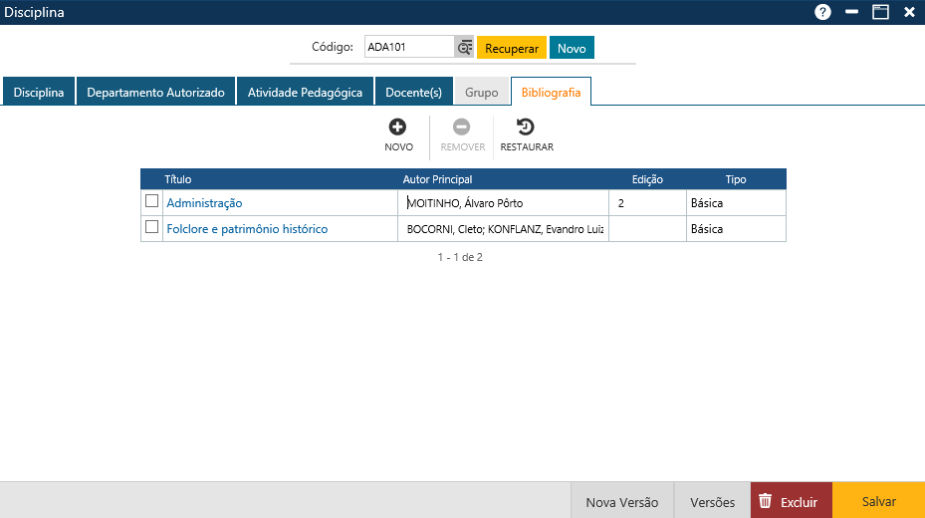This screenshot has width=925, height=518.
Task: Click the NOVO plus icon
Action: coord(398,127)
